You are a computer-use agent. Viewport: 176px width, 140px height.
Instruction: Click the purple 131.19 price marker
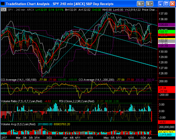166,46
